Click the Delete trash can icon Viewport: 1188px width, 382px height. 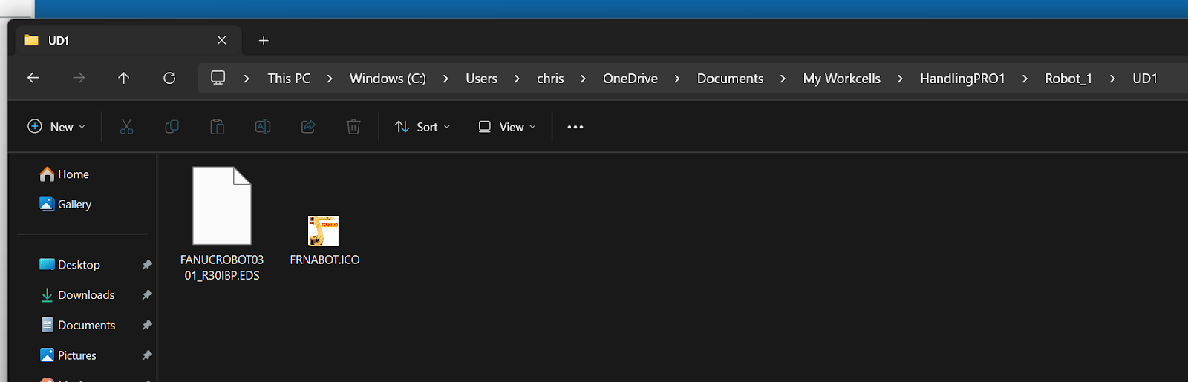pyautogui.click(x=353, y=127)
